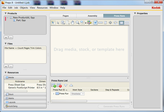
Task: Toggle the eye preview visibility button
Action: [95, 23]
